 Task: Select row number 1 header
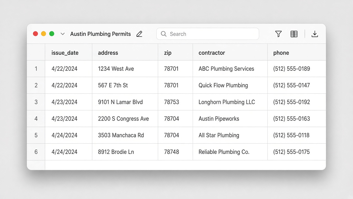[x=36, y=69]
